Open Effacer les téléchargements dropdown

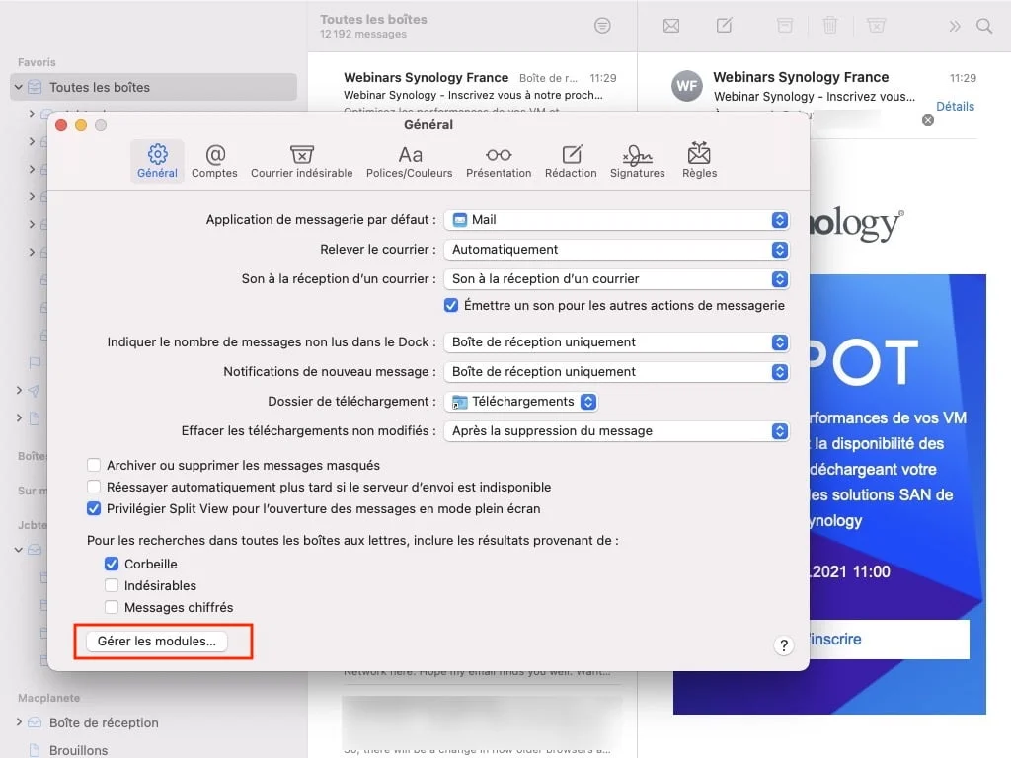click(616, 431)
